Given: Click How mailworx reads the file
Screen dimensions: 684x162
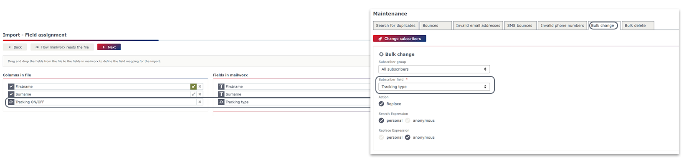Looking at the screenshot, I should tap(62, 47).
